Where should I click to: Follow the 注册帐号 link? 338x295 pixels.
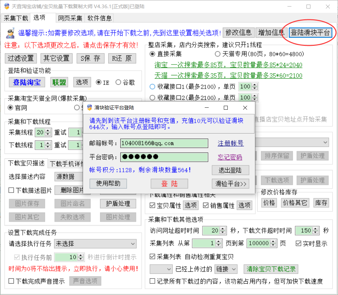point(231,143)
